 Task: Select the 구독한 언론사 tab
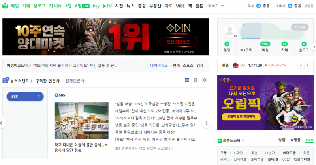pos(47,81)
